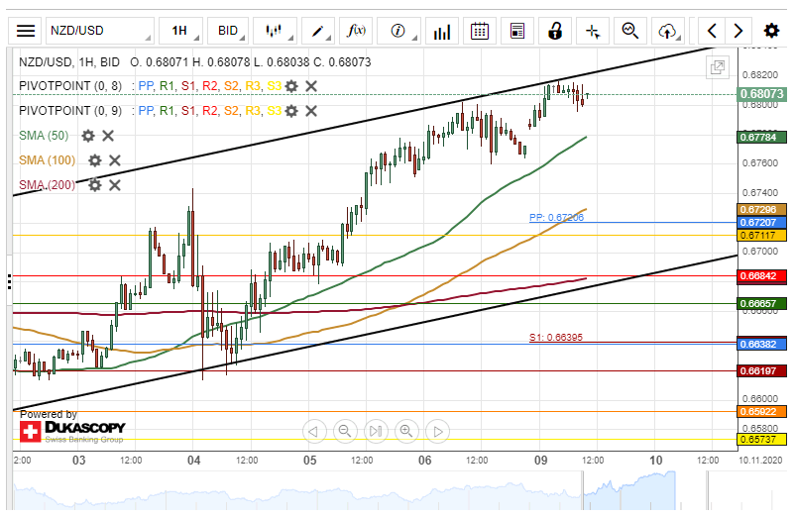Image resolution: width=794 pixels, height=517 pixels.
Task: Click the red 0.66842 price tag
Action: pyautogui.click(x=762, y=276)
